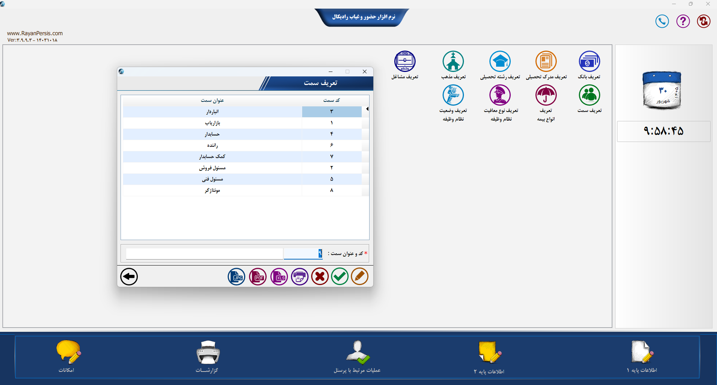
Task: Visit the www.RayanPersis.com link
Action: 35,33
